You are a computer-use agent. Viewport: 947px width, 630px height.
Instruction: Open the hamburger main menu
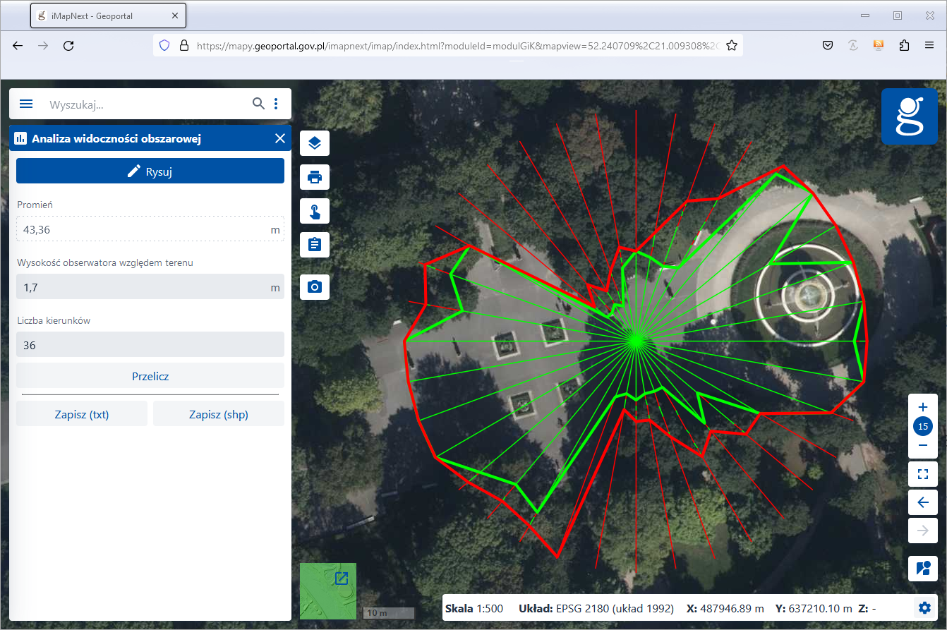(x=26, y=104)
